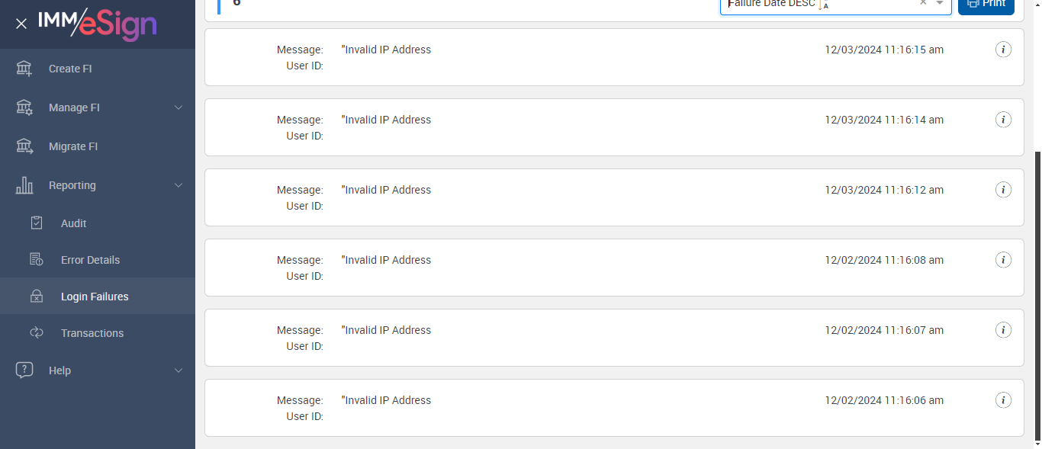Close the sidebar with the X icon
Screen dimensions: 1042x449
point(21,24)
